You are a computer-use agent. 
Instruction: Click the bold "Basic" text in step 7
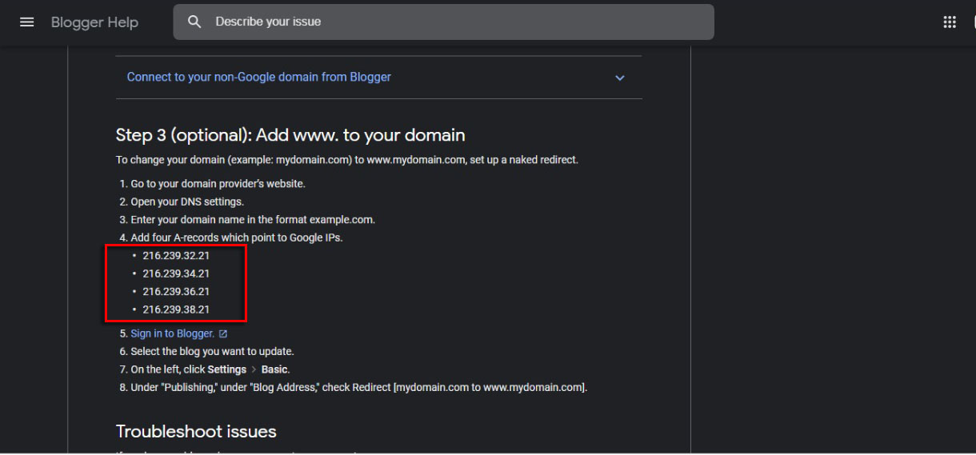[x=274, y=369]
